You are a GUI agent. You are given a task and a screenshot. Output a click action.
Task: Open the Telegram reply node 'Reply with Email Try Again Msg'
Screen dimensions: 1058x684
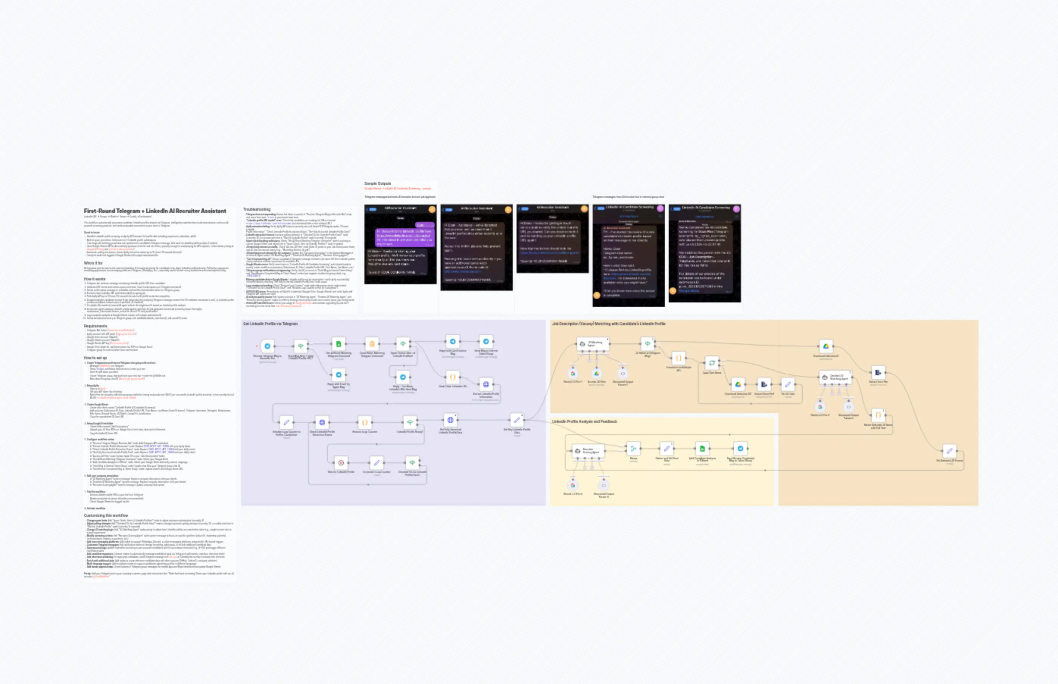pos(339,375)
